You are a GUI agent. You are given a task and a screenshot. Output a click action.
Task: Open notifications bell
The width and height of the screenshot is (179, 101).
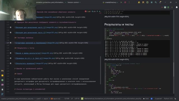tap(176, 7)
